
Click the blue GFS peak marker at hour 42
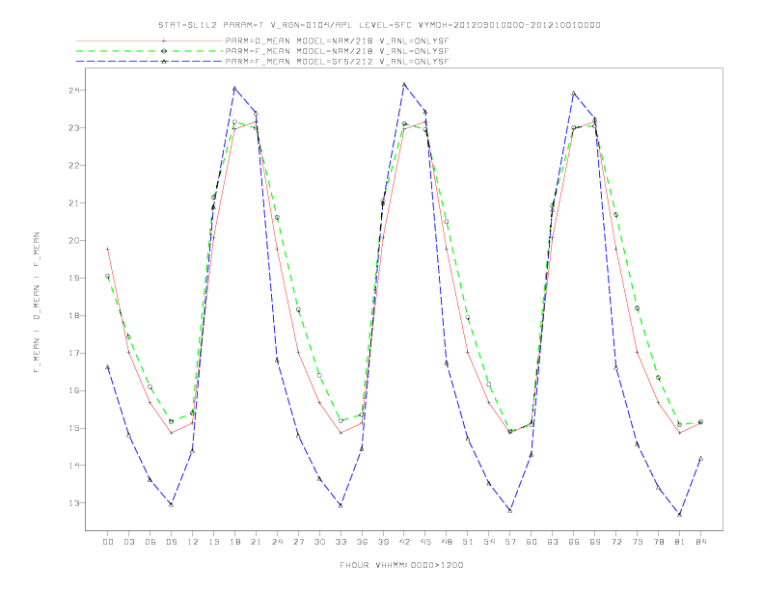pos(404,85)
